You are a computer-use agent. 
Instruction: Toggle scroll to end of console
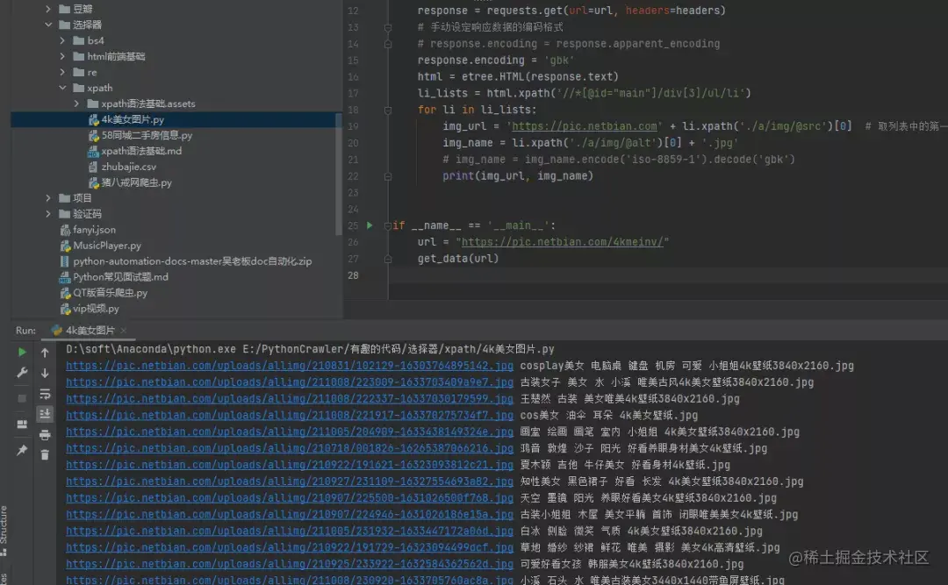pos(45,414)
